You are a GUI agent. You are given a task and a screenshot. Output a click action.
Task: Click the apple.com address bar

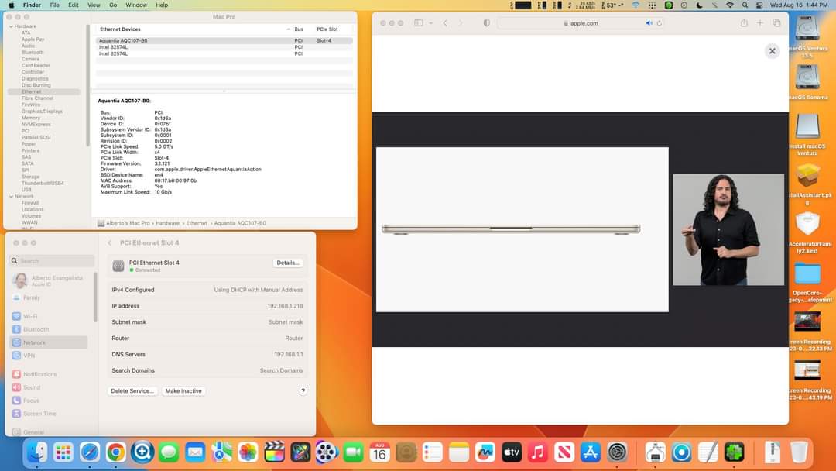(x=580, y=23)
